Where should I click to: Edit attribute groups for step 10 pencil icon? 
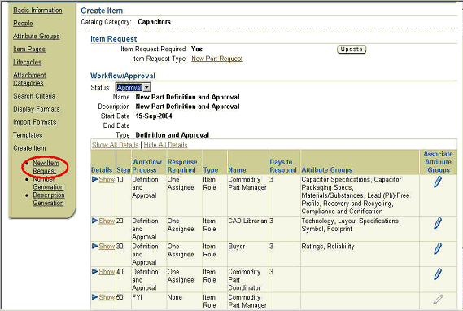tap(438, 182)
